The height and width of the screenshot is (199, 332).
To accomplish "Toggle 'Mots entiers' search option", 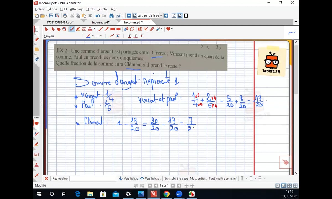I will 198,179.
